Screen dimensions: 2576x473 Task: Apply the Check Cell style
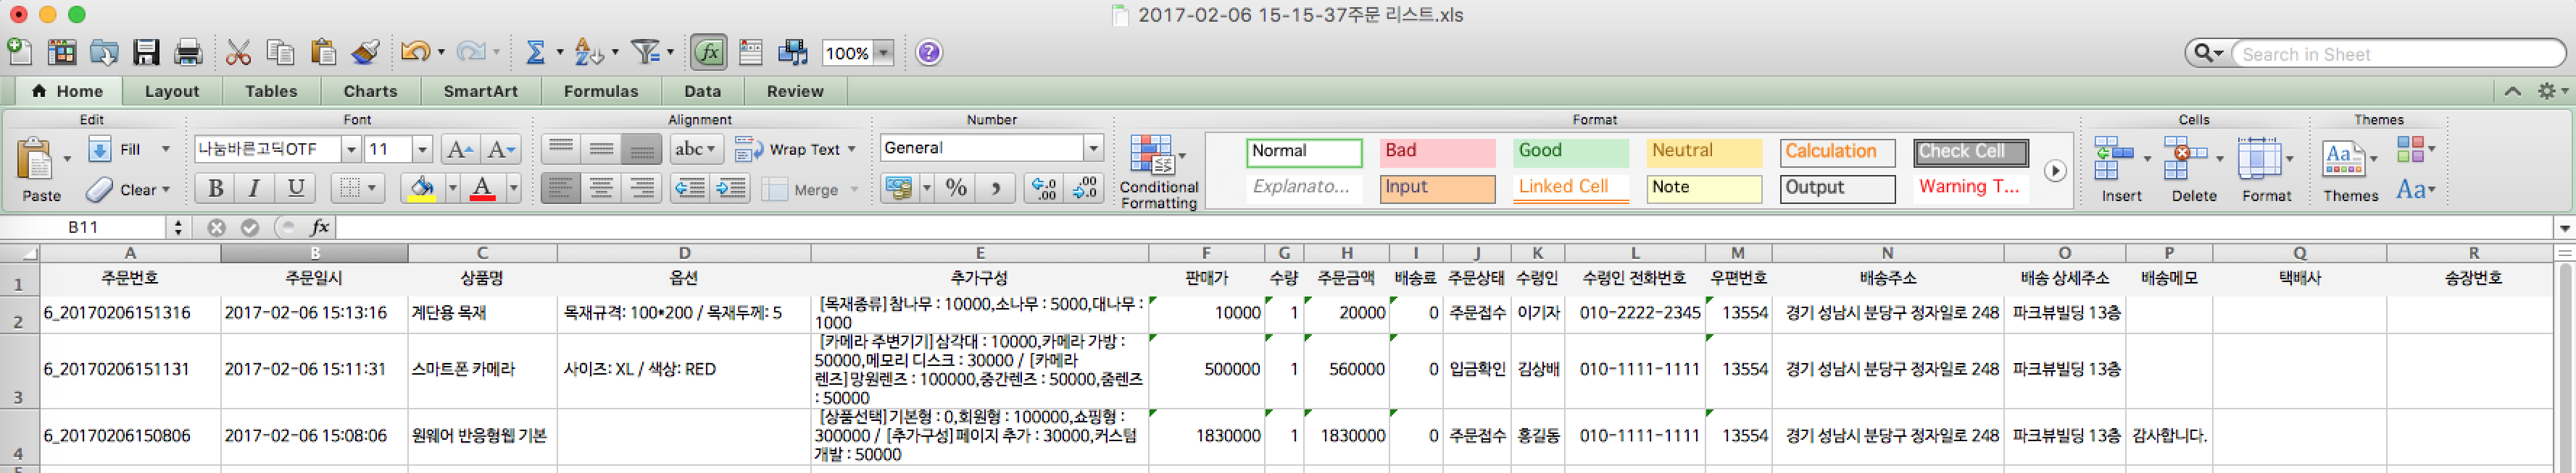(1970, 152)
